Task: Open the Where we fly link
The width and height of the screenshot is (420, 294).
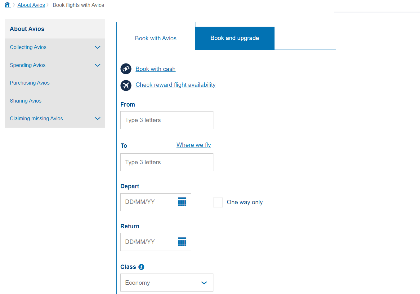Action: click(194, 145)
